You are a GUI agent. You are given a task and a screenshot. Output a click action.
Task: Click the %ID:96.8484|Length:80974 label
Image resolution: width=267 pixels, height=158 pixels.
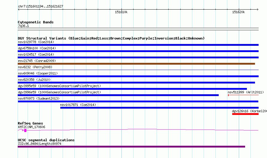pyautogui.click(x=40, y=144)
